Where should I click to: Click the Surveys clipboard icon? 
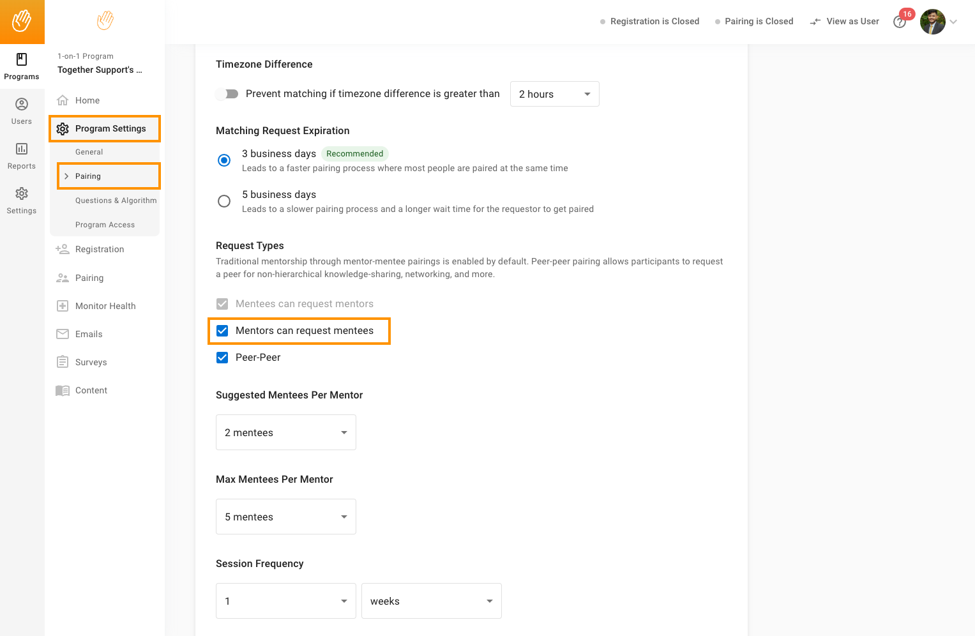(63, 362)
